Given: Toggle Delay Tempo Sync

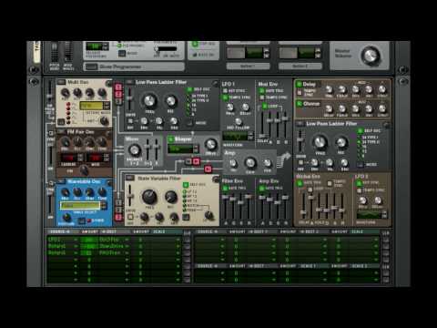Looking at the screenshot, I should [x=300, y=92].
